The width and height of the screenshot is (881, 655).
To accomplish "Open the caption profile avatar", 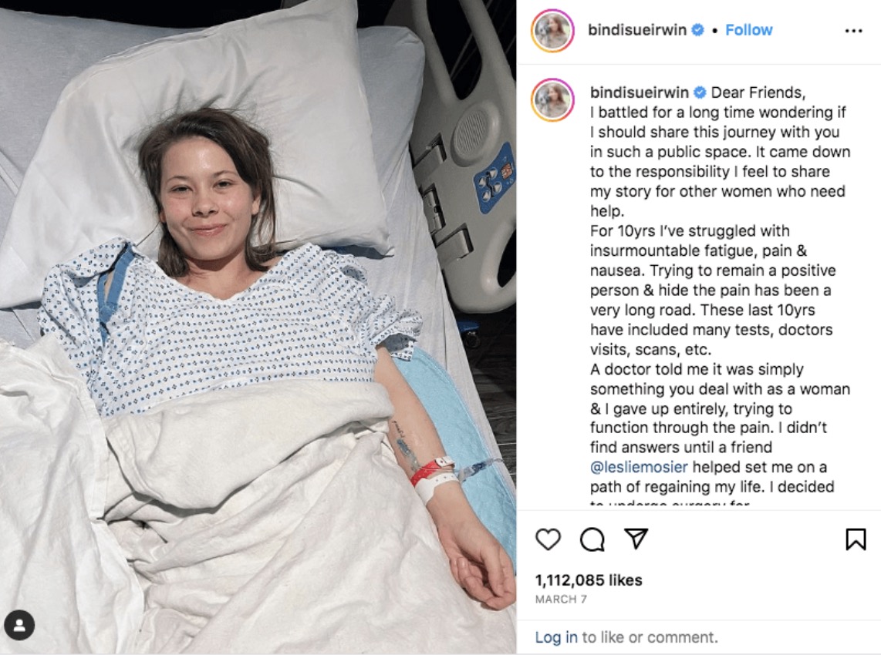I will click(552, 100).
